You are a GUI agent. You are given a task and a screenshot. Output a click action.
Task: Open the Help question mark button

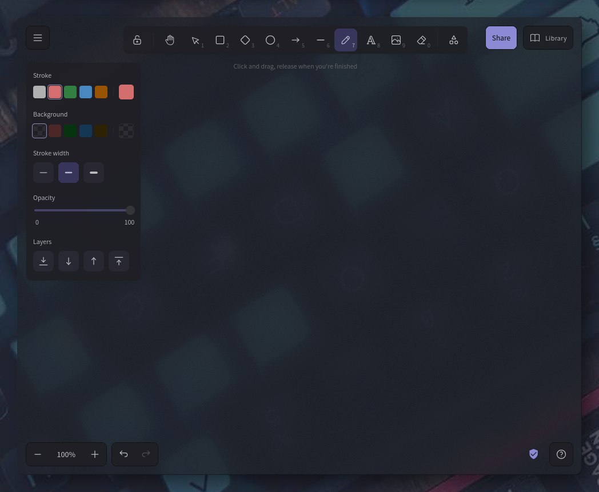[561, 454]
